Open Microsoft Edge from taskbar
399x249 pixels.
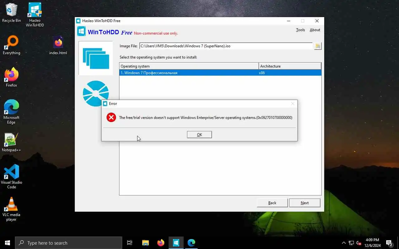point(191,243)
